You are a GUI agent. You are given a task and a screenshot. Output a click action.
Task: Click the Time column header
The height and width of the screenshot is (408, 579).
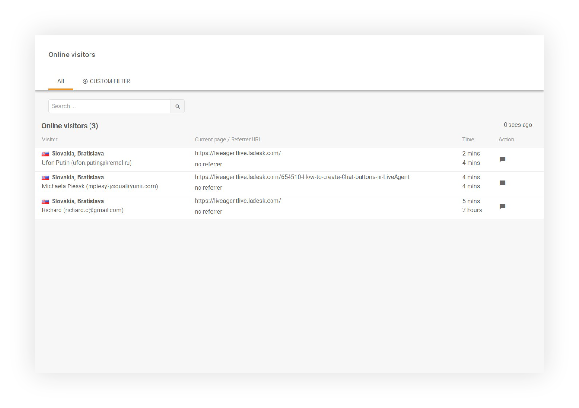[x=468, y=139]
